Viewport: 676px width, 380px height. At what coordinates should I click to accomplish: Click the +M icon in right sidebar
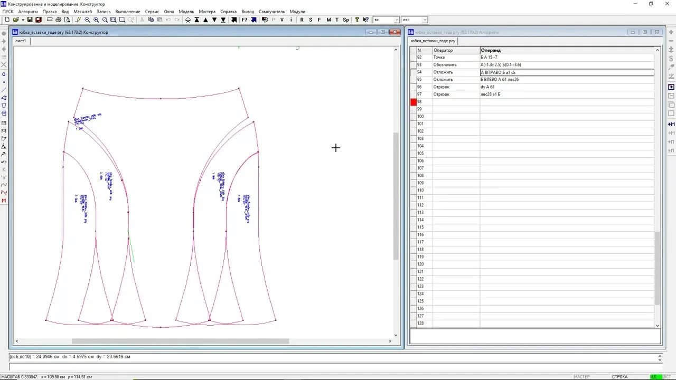click(671, 124)
